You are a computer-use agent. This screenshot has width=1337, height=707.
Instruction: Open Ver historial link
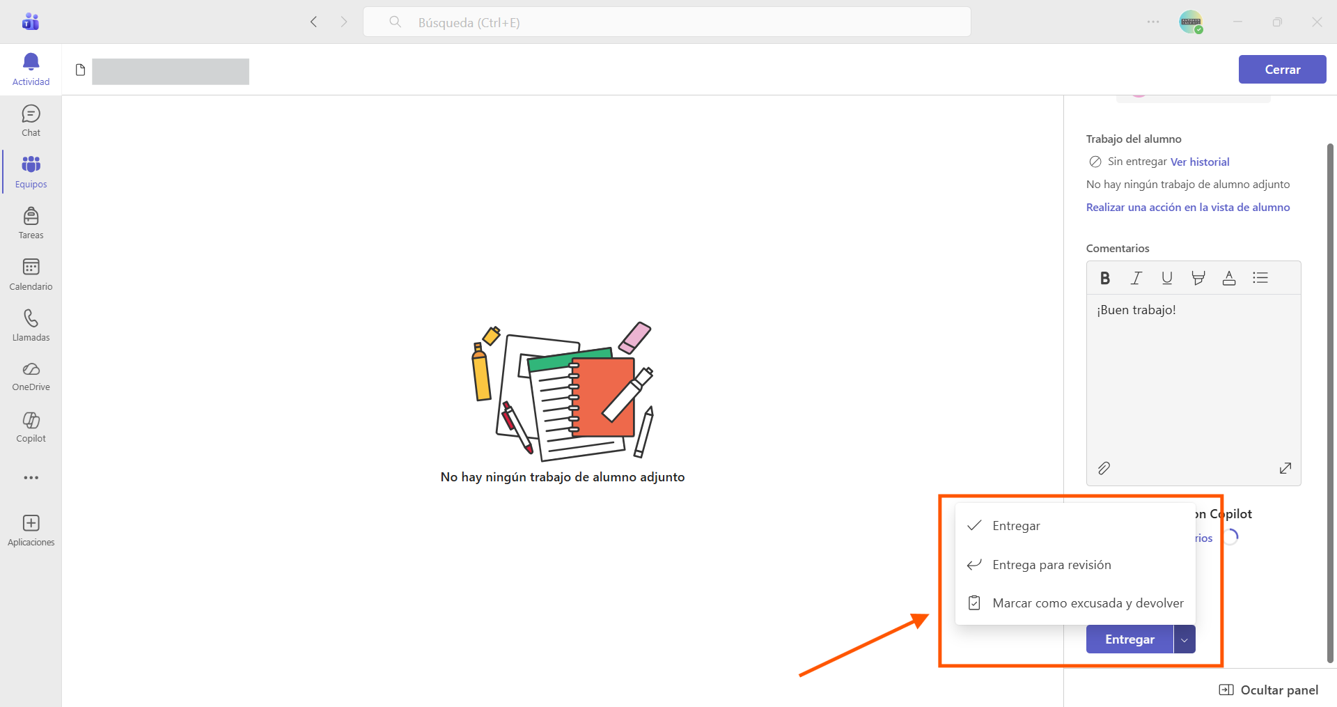tap(1200, 162)
